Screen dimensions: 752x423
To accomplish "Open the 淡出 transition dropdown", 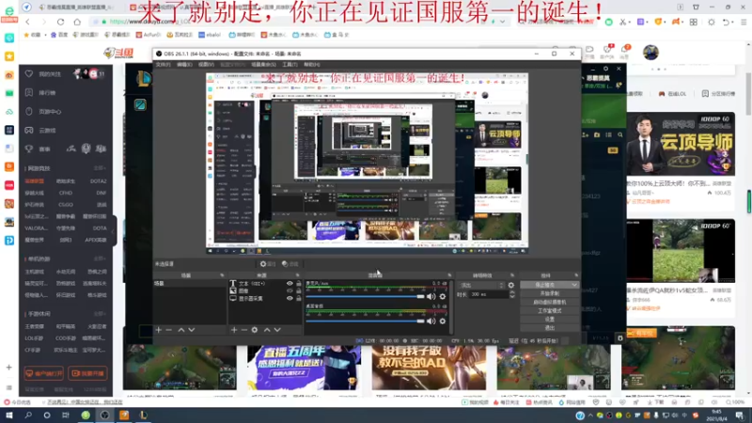I will (x=481, y=286).
